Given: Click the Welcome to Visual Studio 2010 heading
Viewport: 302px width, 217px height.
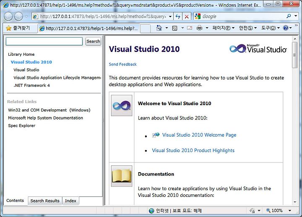Looking at the screenshot, I should (x=174, y=103).
